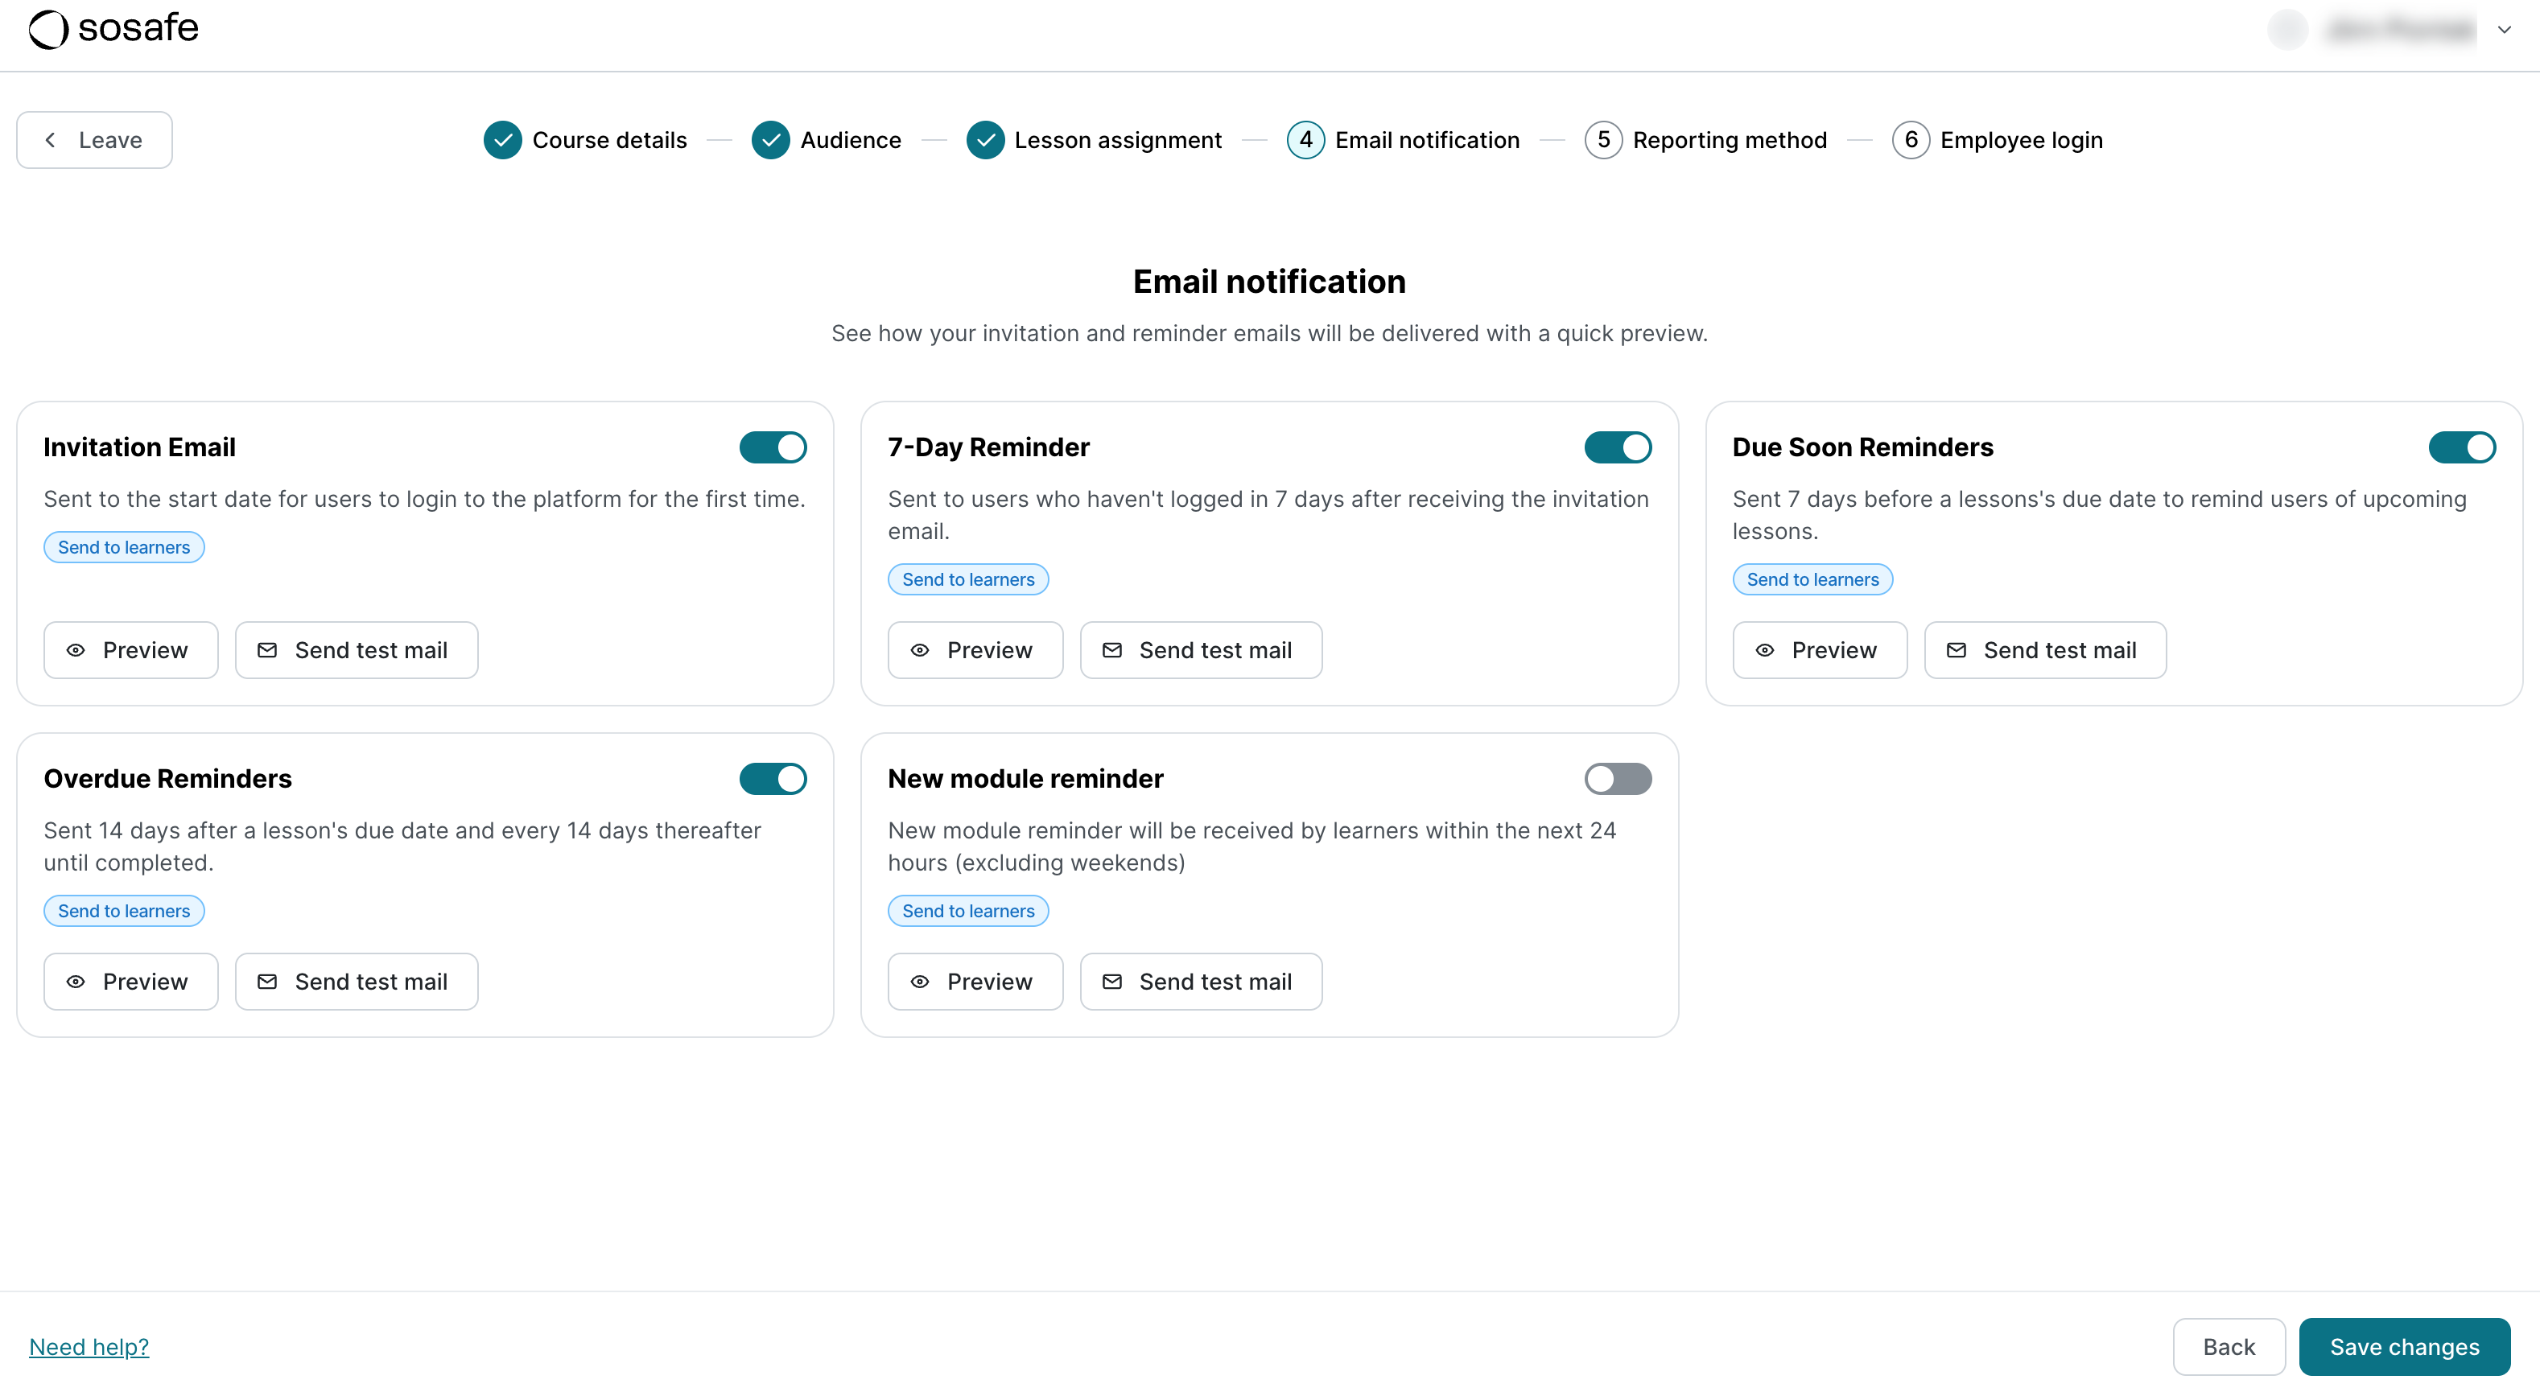
Task: Click the Course details checkmark icon
Action: pyautogui.click(x=503, y=140)
